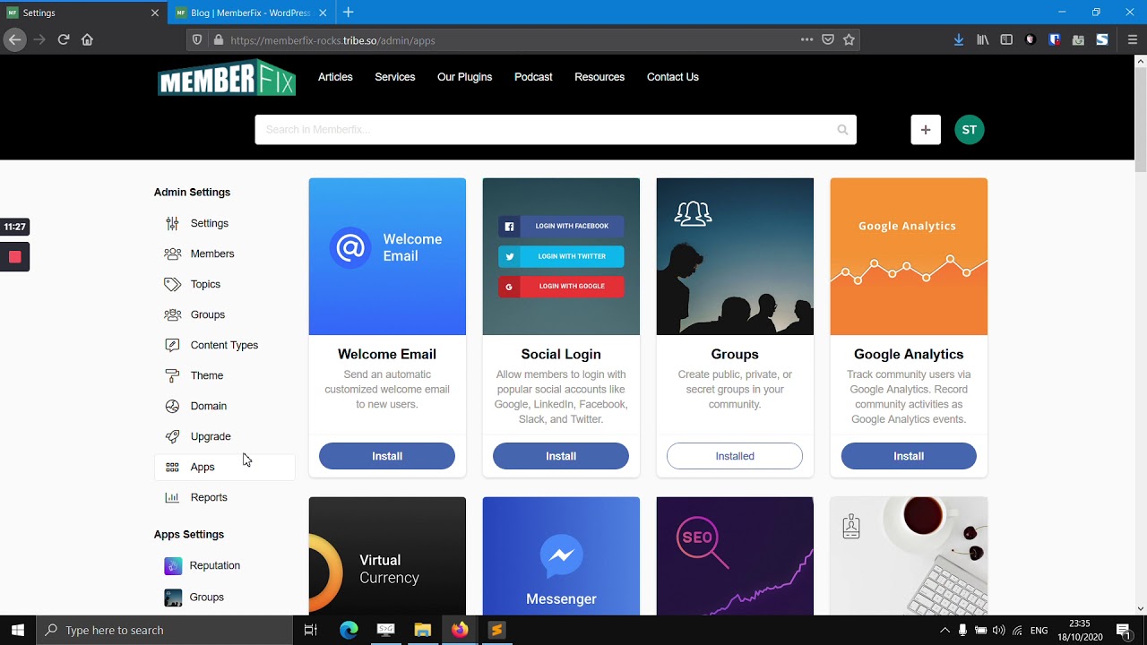
Task: Click Google Analytics title text
Action: pos(909,355)
